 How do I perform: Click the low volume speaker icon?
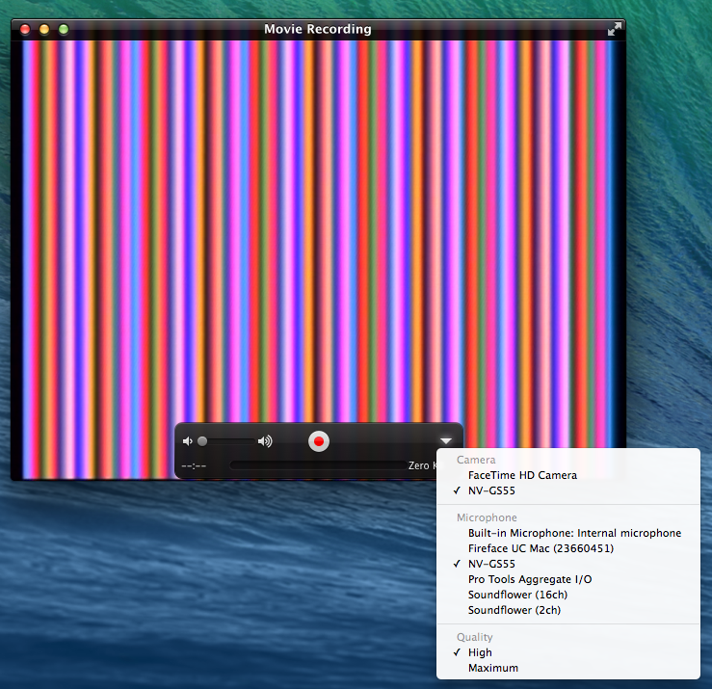click(x=188, y=441)
